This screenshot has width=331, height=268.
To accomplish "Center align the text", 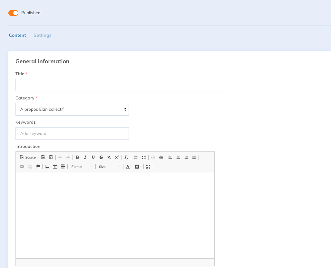I will point(178,157).
